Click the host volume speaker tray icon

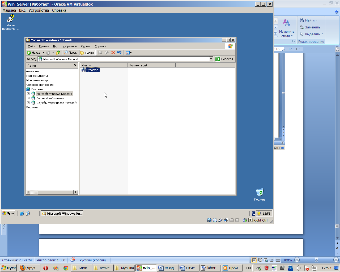[298, 268]
